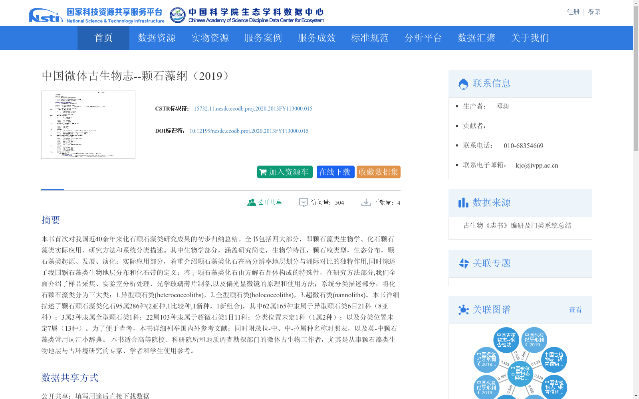Open the 实物资源 menu
The image size is (639, 399).
coord(210,38)
